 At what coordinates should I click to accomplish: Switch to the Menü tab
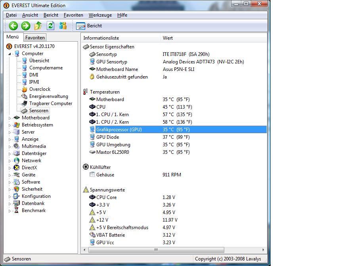point(13,37)
